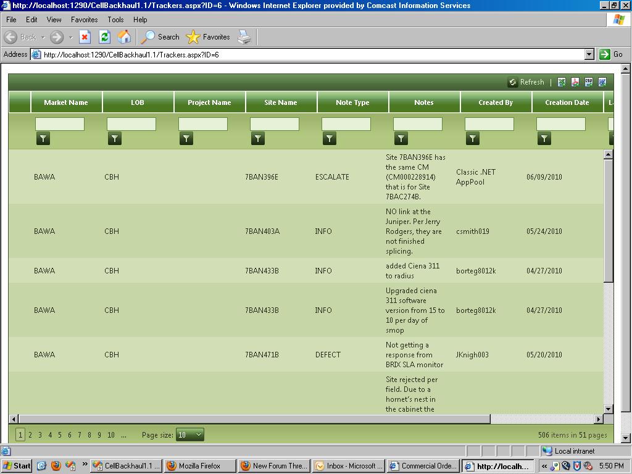Sort by Site Name column header
The height and width of the screenshot is (474, 632).
click(281, 102)
